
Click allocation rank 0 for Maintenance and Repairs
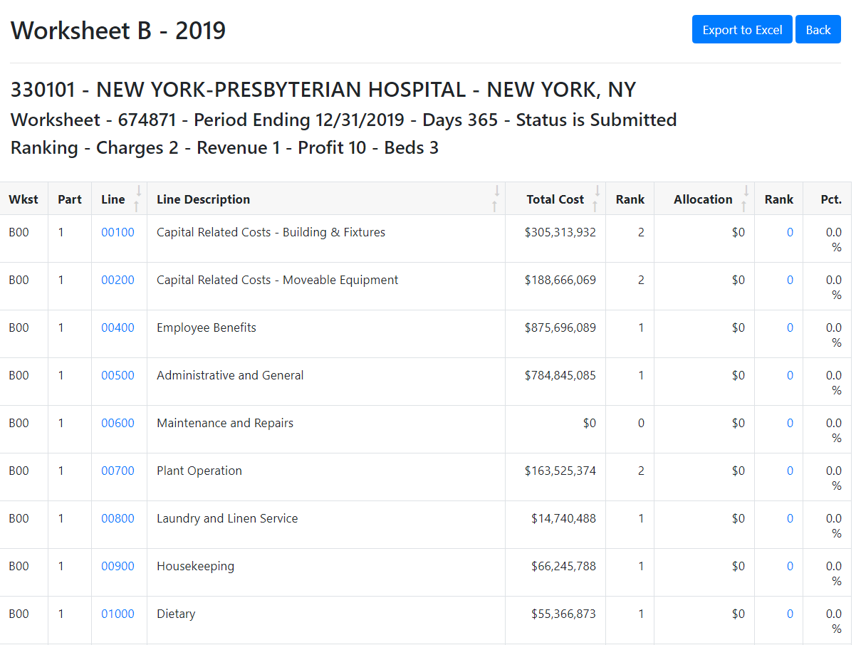pyautogui.click(x=790, y=423)
